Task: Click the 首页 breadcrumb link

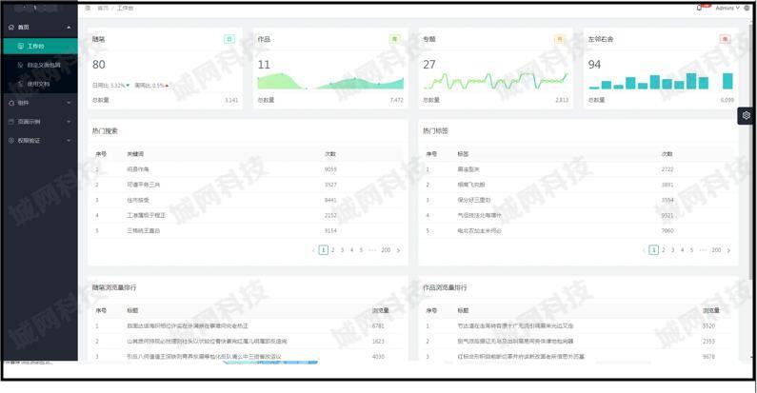Action: click(103, 9)
